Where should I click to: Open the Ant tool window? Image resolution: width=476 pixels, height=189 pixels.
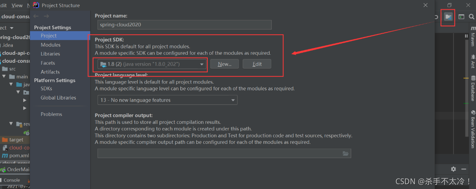473,62
